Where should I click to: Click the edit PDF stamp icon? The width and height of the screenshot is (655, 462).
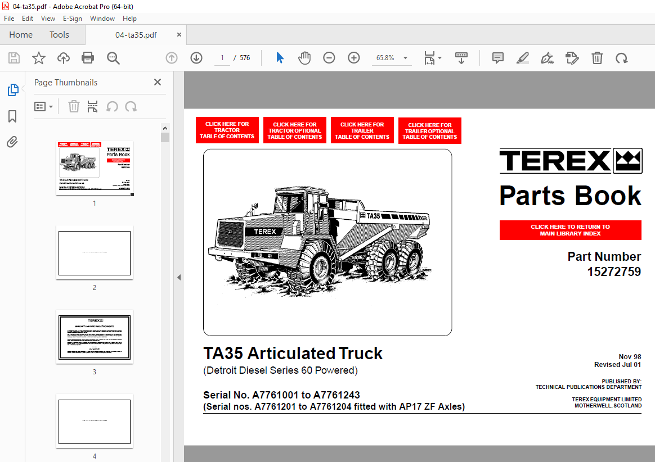(572, 57)
